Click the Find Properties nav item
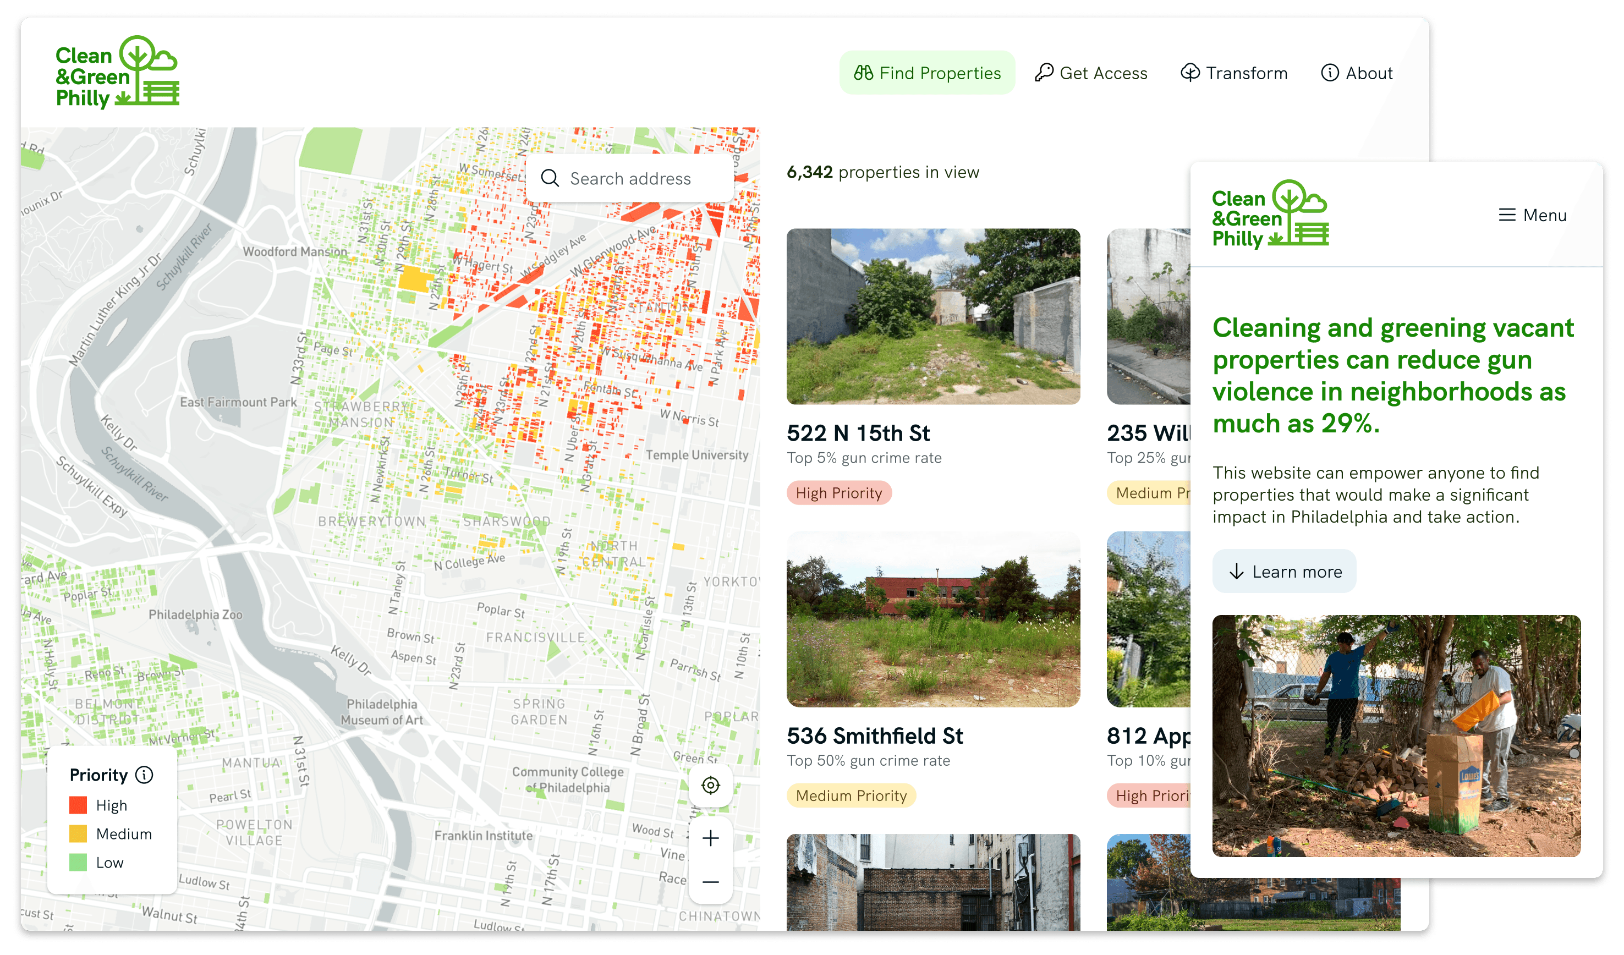 [x=927, y=73]
